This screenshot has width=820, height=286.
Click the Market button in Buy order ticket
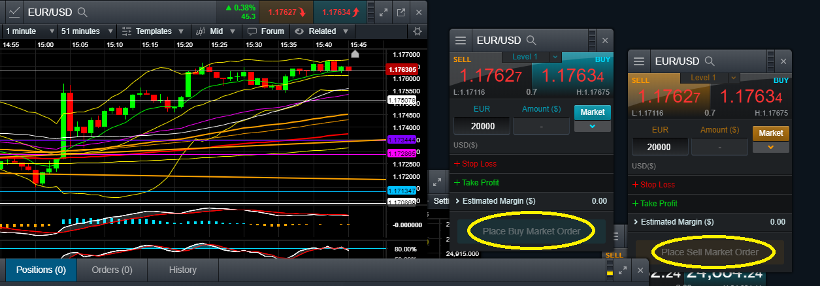pyautogui.click(x=593, y=112)
